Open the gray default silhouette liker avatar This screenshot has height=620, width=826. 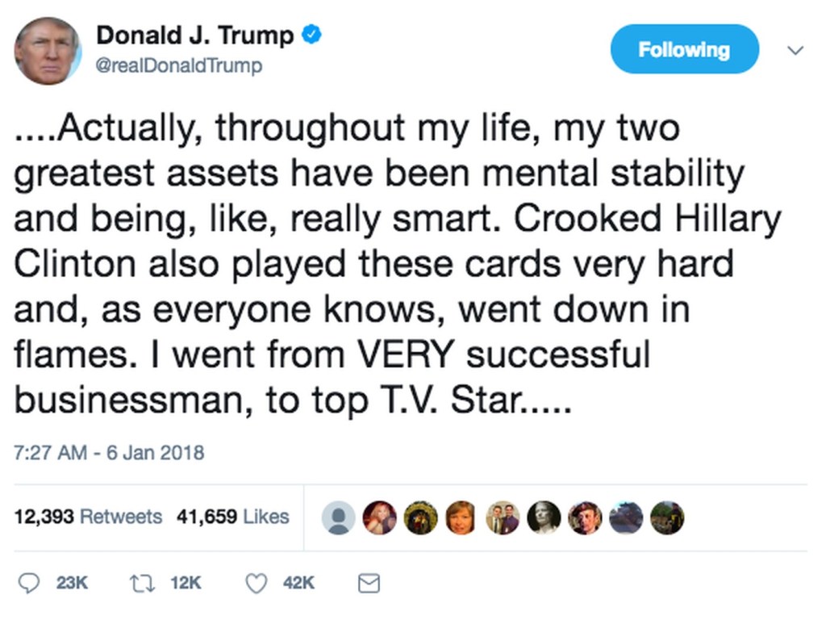click(x=338, y=517)
